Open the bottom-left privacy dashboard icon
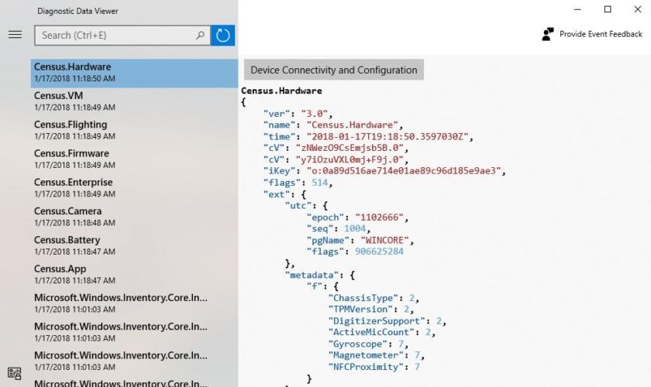This screenshot has height=387, width=651. click(15, 374)
